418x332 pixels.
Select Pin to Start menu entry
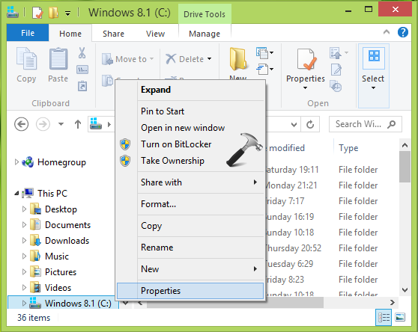(190, 111)
